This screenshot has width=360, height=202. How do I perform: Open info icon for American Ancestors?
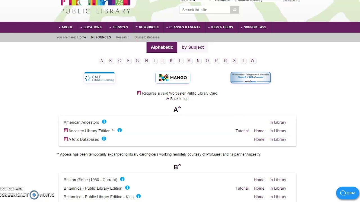coord(104,122)
